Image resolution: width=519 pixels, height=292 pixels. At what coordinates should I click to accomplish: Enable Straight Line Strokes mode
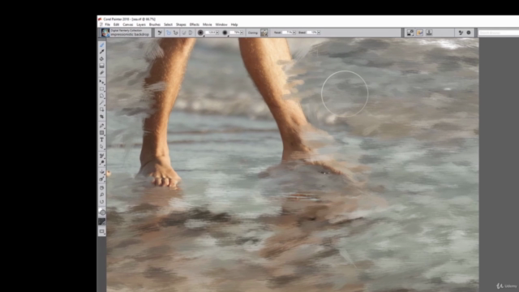click(176, 32)
